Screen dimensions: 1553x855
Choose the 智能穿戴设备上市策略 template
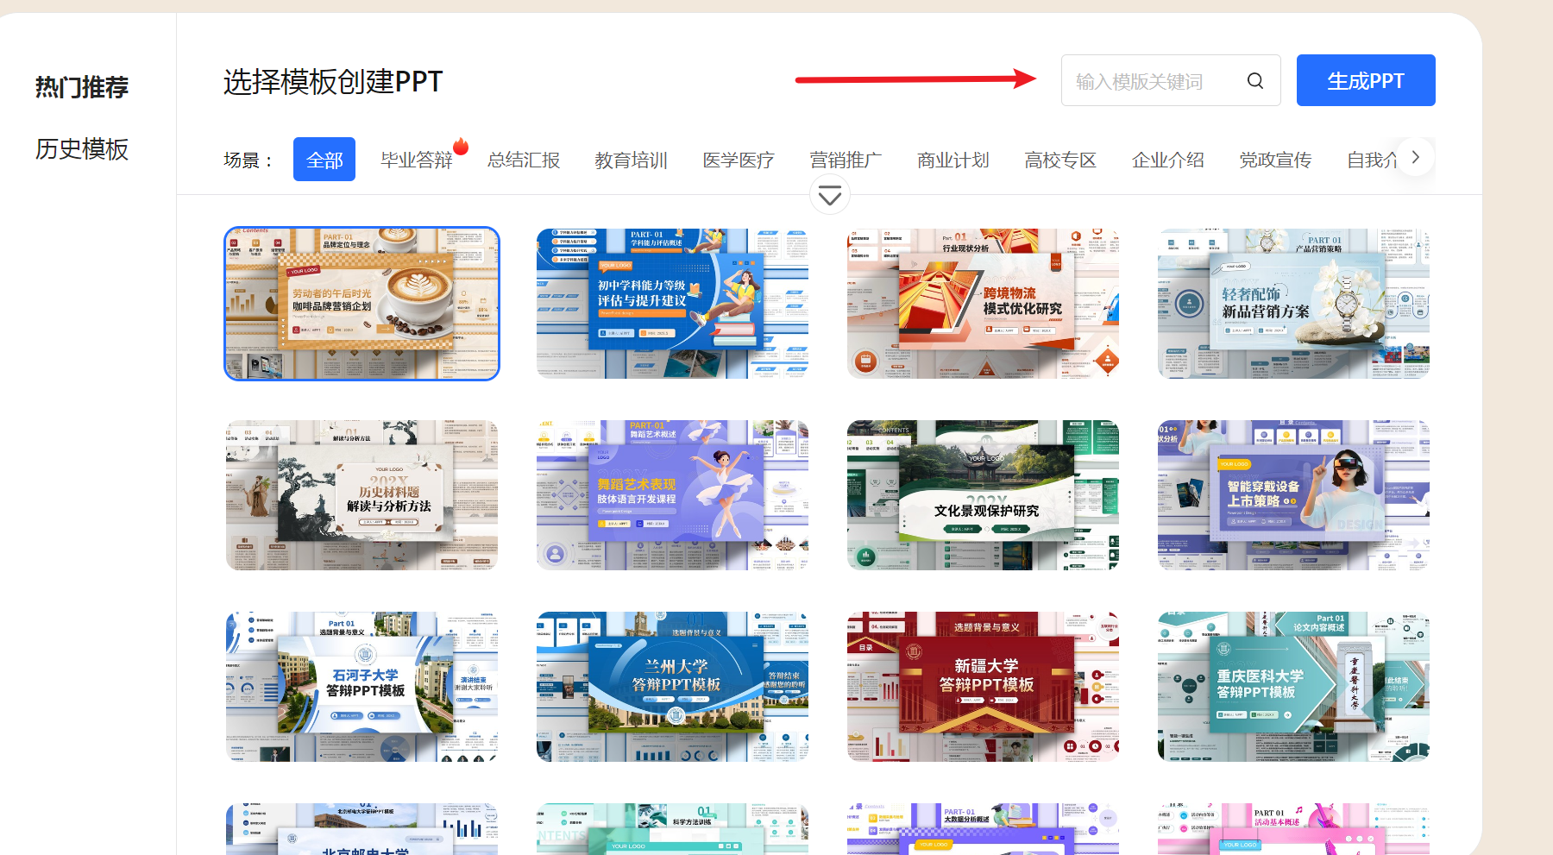pos(1294,495)
